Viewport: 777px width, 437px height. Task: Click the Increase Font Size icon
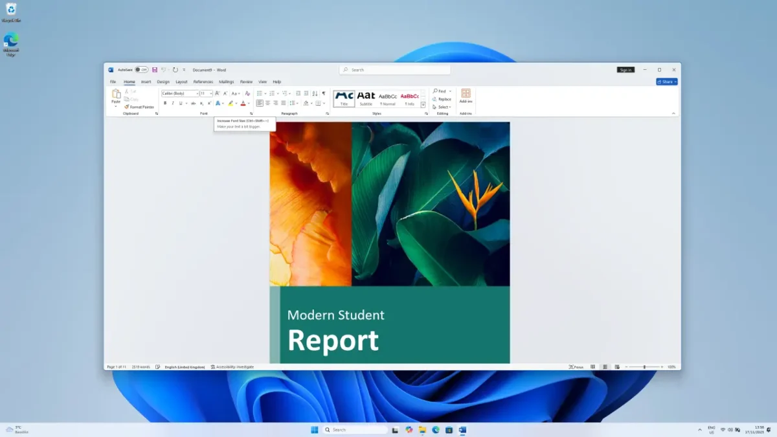point(219,94)
